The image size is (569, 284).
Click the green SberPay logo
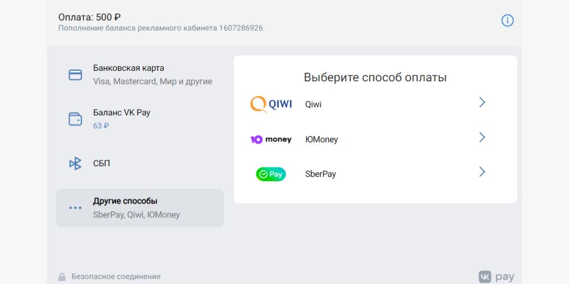[x=271, y=174]
